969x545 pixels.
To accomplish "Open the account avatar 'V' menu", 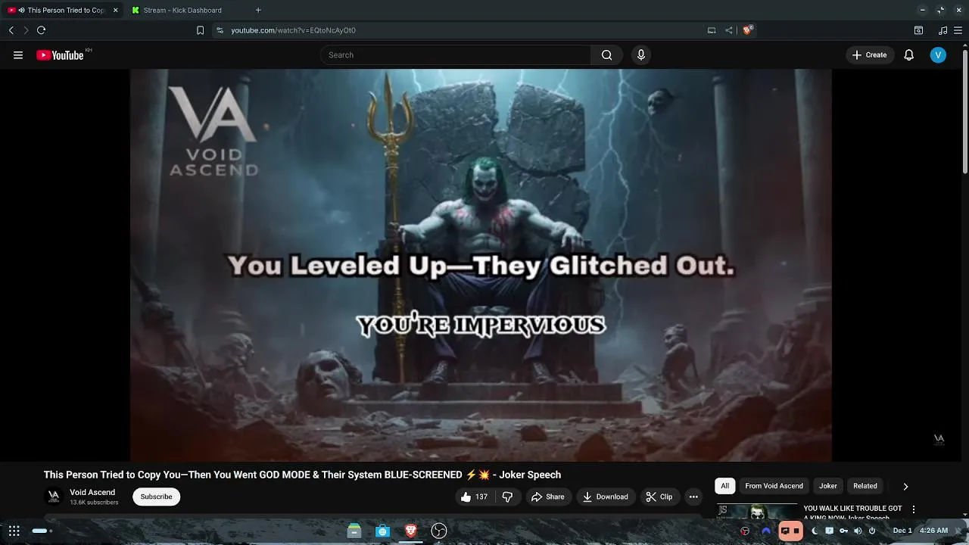I will pos(938,55).
